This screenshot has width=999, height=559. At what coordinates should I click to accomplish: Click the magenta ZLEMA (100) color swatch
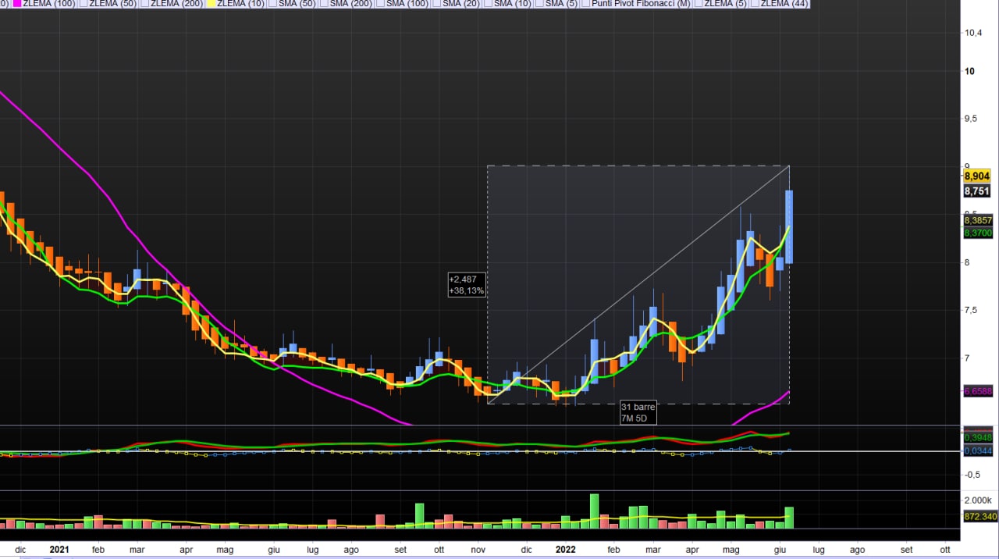[x=17, y=4]
